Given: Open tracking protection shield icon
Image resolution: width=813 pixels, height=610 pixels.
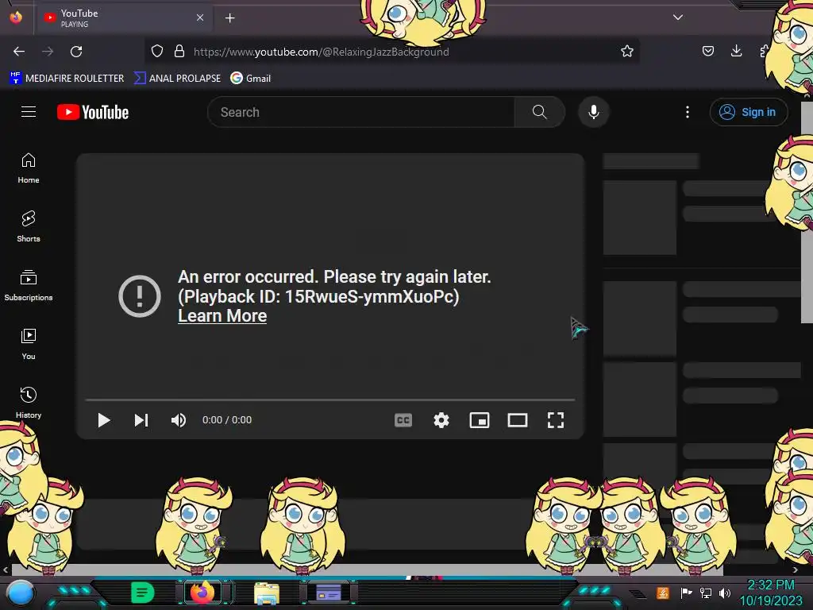Looking at the screenshot, I should click(157, 51).
